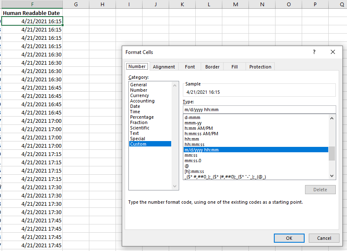Pick the Scientific category

[x=140, y=127]
